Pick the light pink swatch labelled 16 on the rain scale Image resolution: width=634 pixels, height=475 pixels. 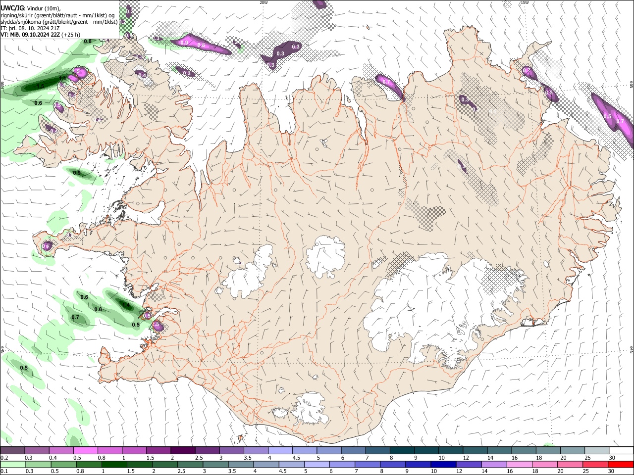pyautogui.click(x=520, y=464)
